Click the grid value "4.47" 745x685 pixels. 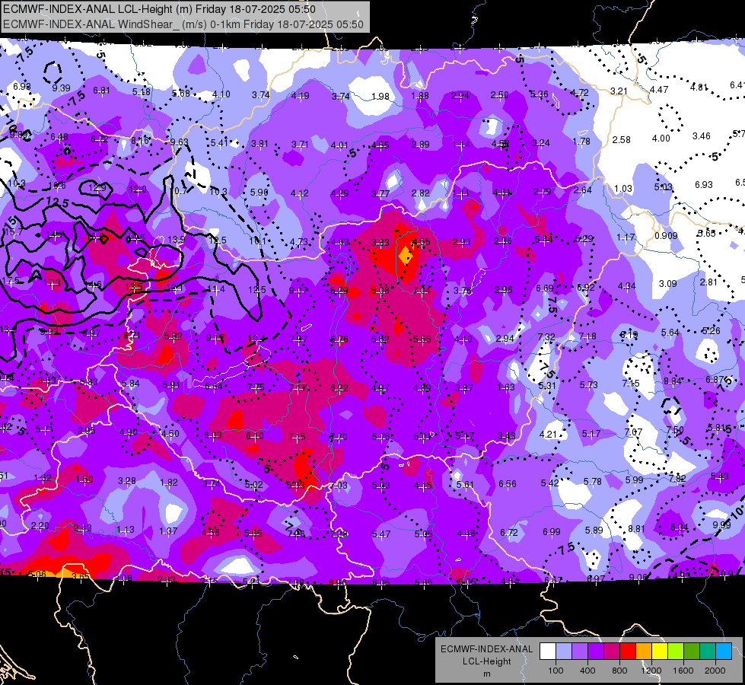(659, 89)
